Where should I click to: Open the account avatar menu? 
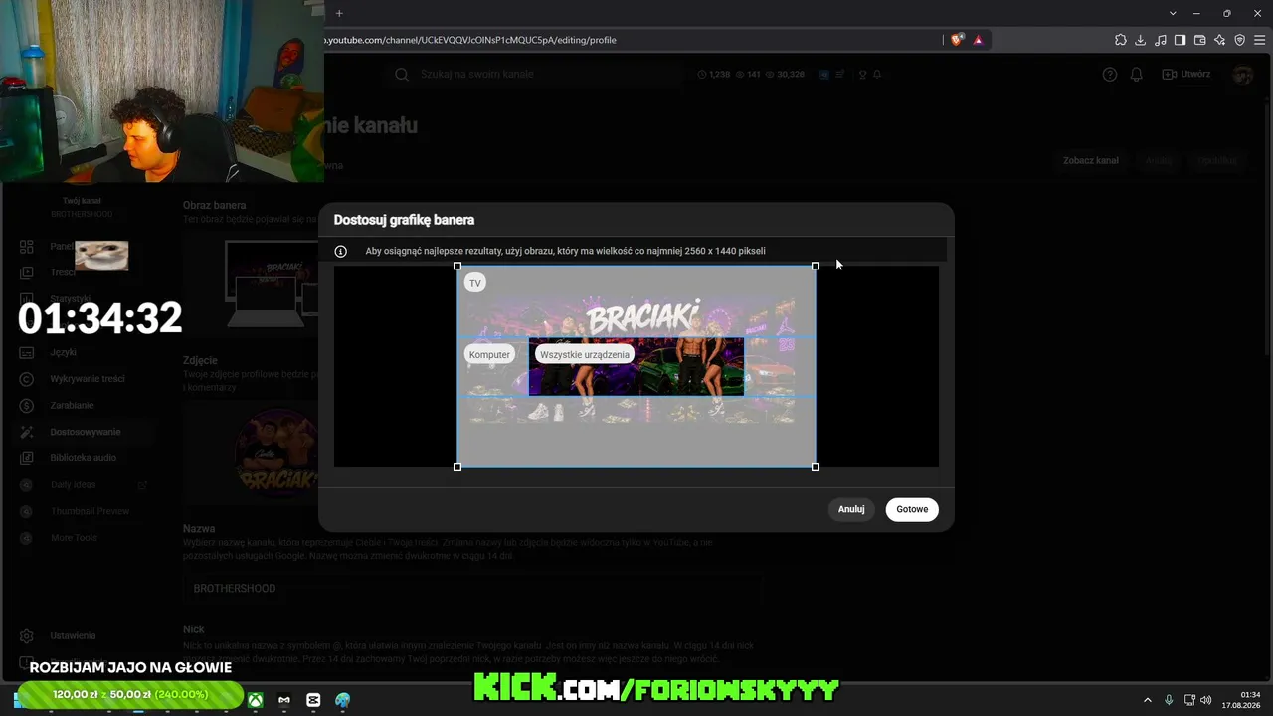point(1242,74)
